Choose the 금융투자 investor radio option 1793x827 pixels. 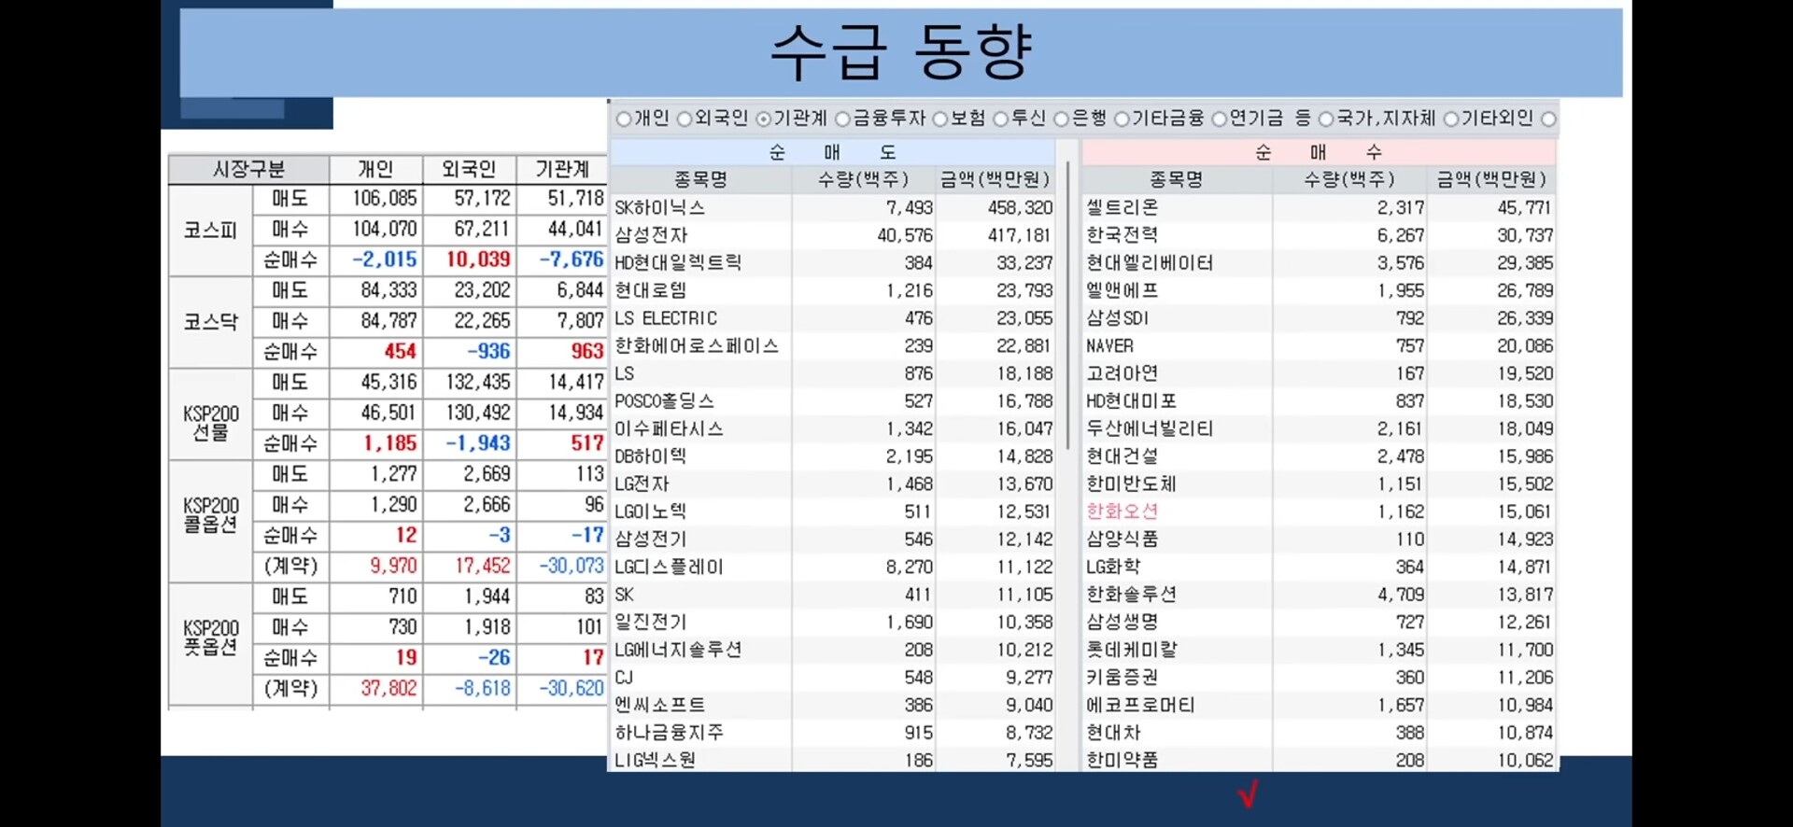842,119
